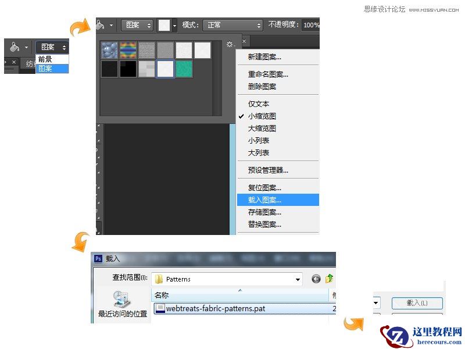This screenshot has width=465, height=349.
Task: Click the up-one-level folder icon in the dialog
Action: tap(329, 279)
